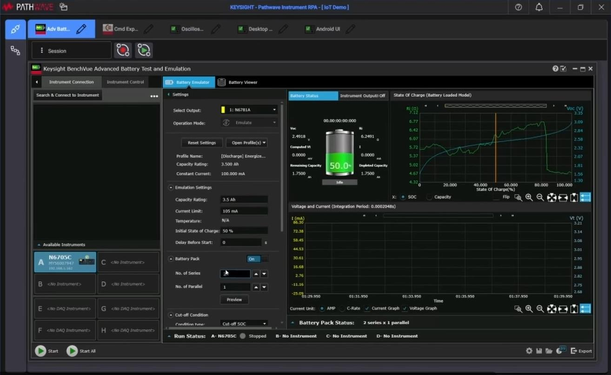Click pencil edit icon on Adv Batt tab
This screenshot has width=611, height=375.
[81, 29]
